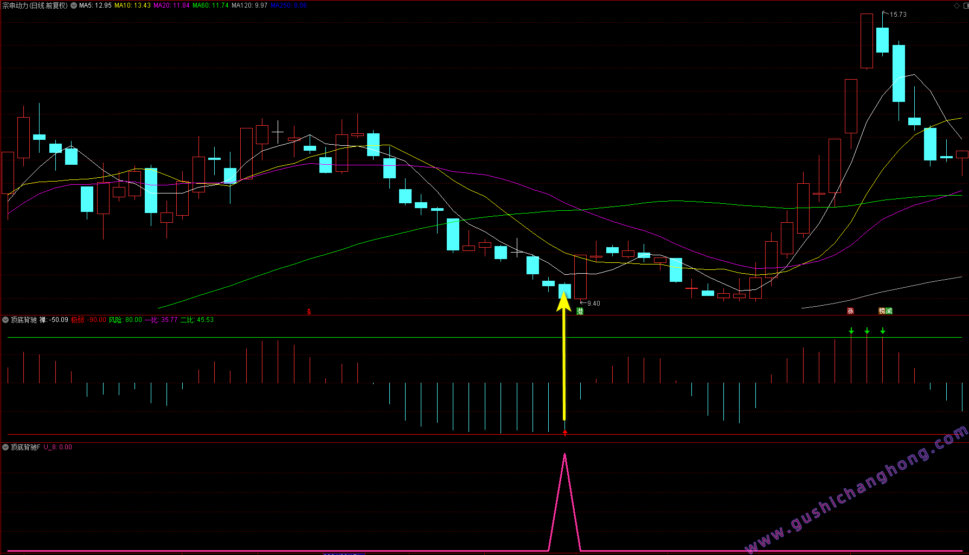Click the 极弱: -90.00 value label
The height and width of the screenshot is (555, 969).
point(88,320)
